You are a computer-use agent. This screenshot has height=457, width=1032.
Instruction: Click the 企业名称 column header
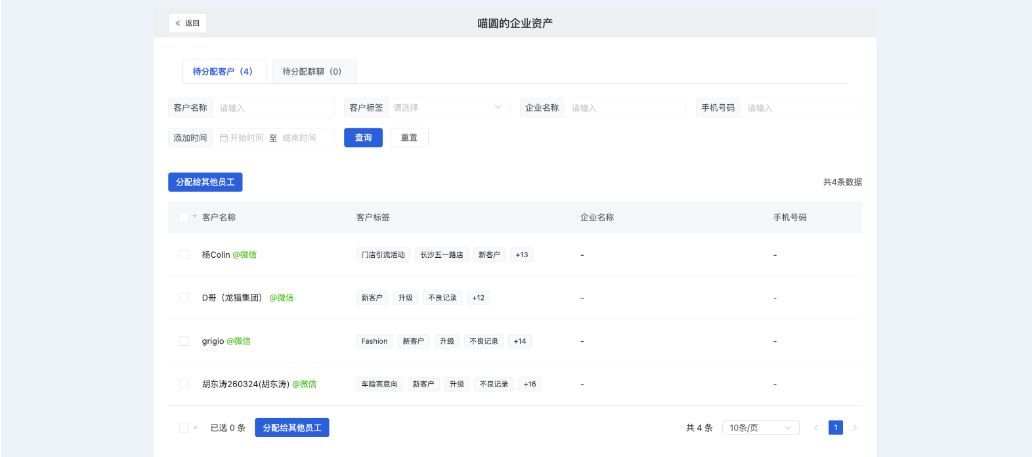tap(597, 218)
